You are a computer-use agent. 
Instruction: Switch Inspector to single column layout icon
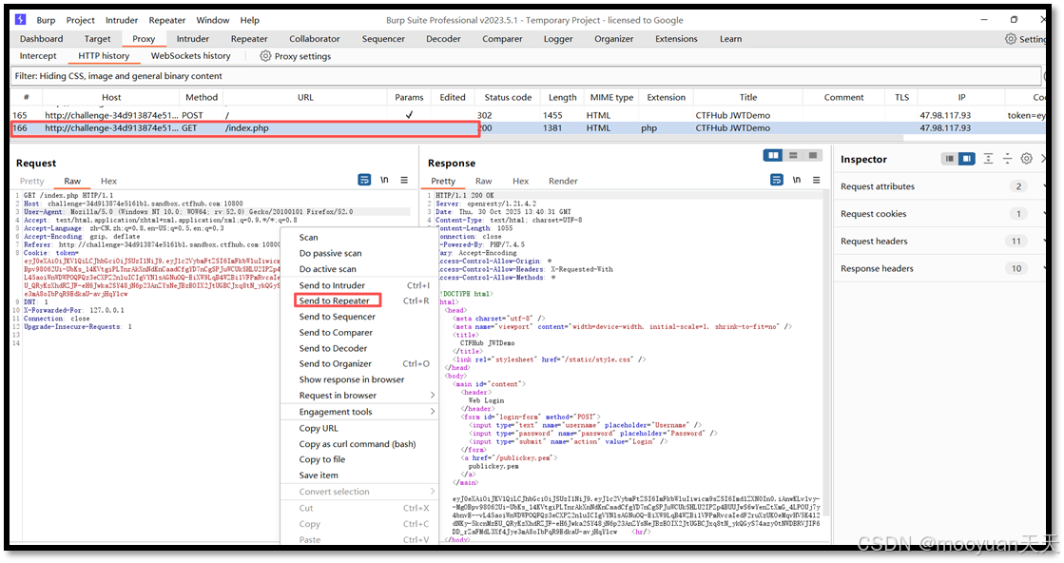click(949, 159)
